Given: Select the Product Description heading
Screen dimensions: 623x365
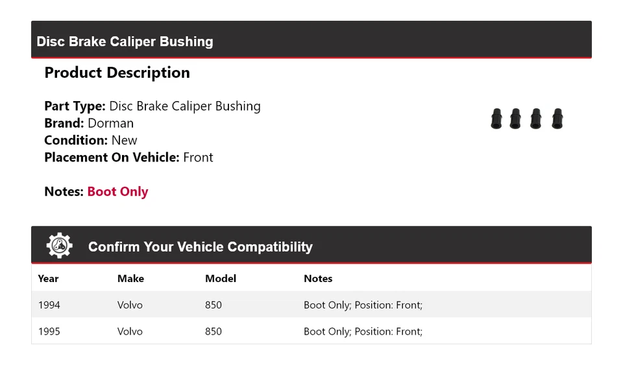Looking at the screenshot, I should point(117,73).
